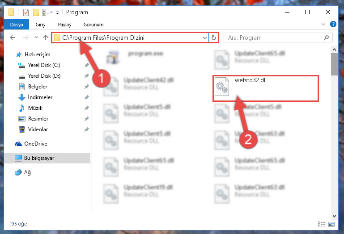Click the back navigation arrow

coord(13,38)
